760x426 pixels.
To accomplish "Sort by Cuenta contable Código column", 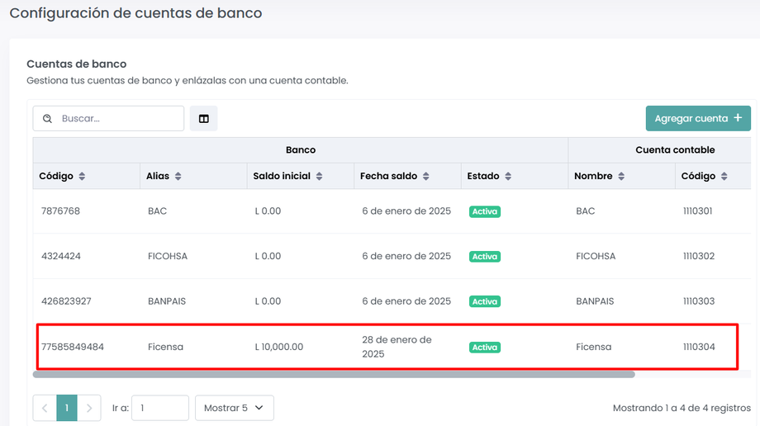I will click(x=724, y=177).
